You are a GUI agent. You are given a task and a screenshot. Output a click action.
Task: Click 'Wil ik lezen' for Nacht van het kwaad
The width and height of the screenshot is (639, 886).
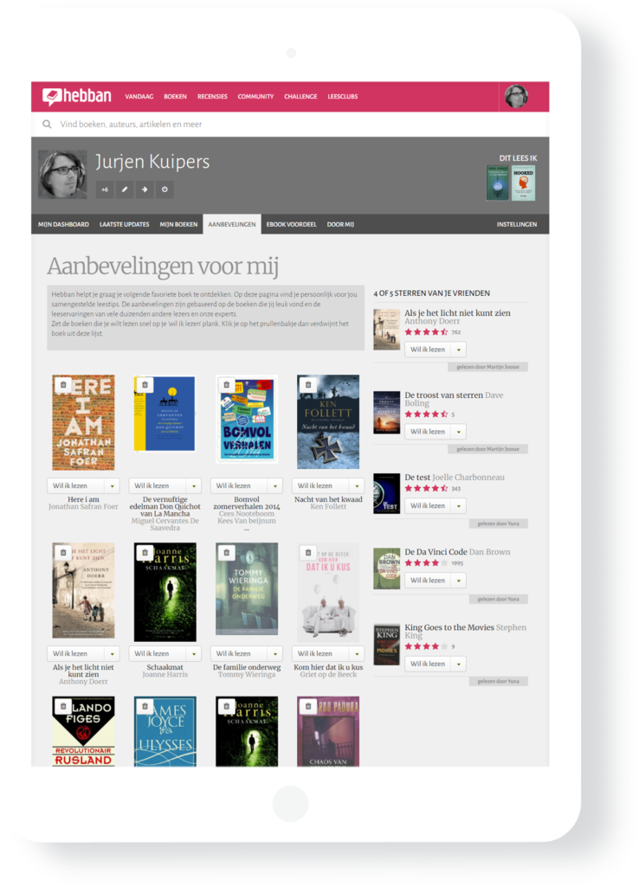click(x=320, y=485)
